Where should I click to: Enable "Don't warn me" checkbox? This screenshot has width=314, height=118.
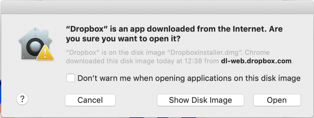click(x=71, y=78)
